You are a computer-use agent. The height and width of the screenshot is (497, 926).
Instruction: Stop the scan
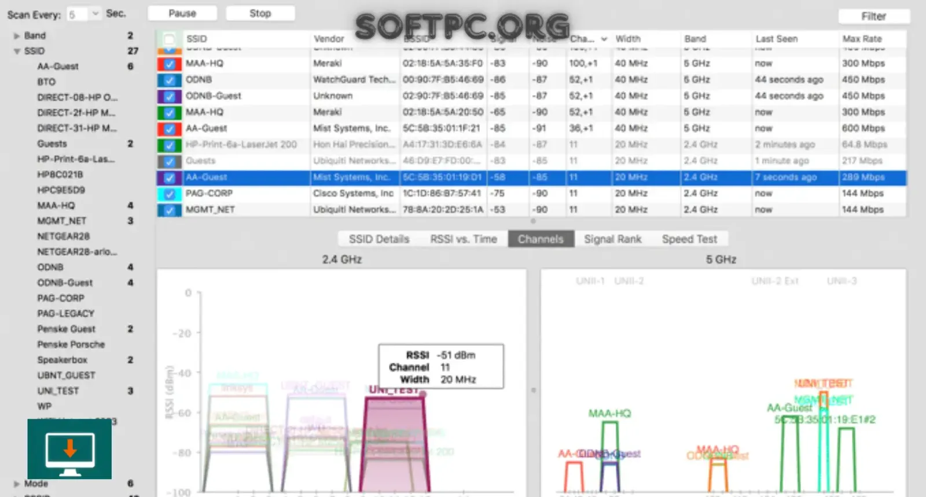click(260, 13)
